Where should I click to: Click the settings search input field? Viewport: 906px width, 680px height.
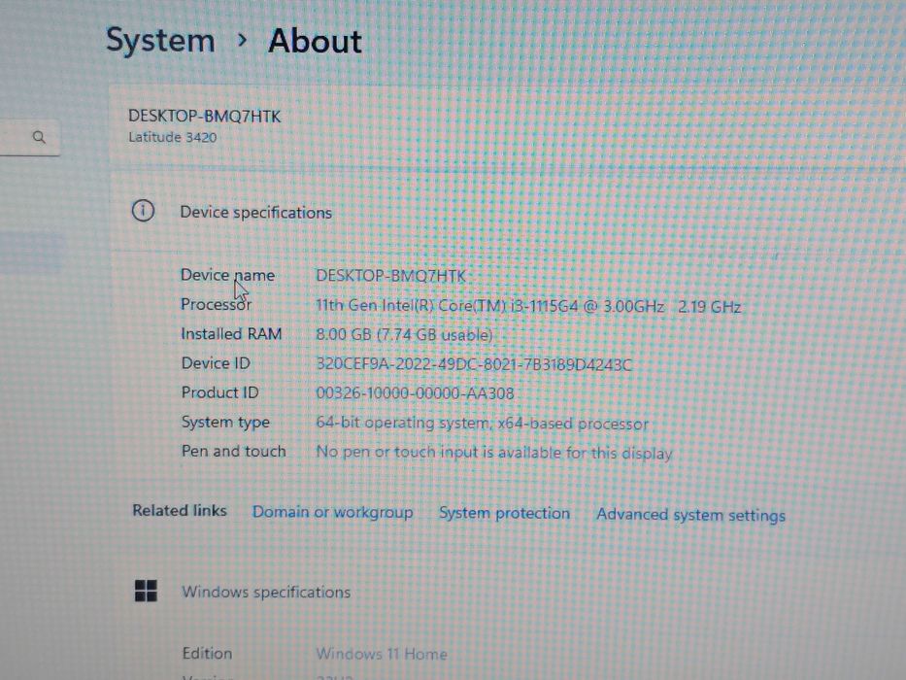pyautogui.click(x=29, y=138)
